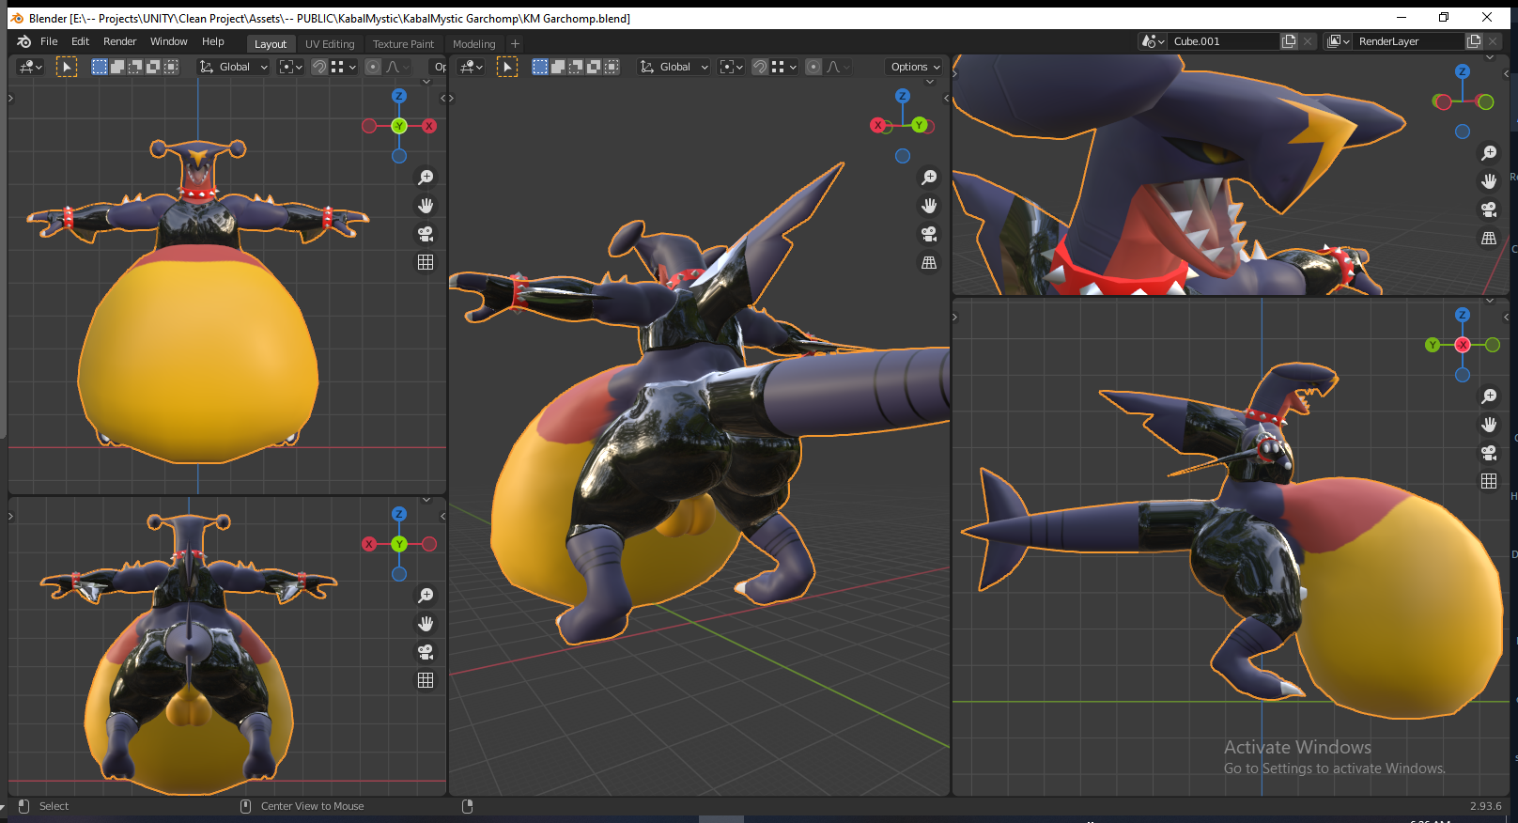Click the pan hand icon in top-left viewport
The height and width of the screenshot is (823, 1518).
[426, 206]
